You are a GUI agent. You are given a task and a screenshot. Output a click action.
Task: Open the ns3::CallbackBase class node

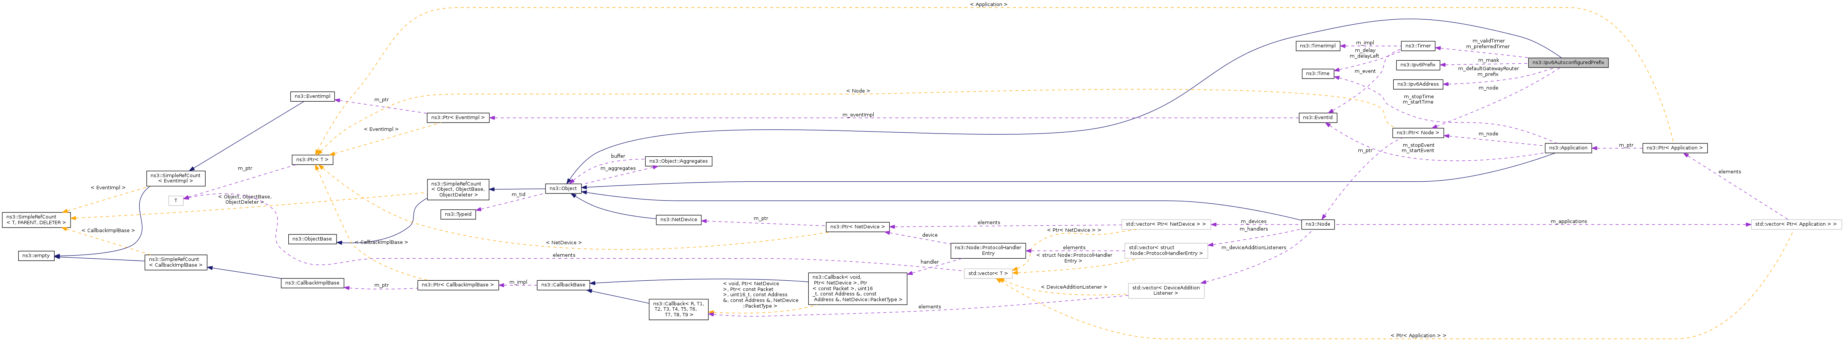point(563,285)
